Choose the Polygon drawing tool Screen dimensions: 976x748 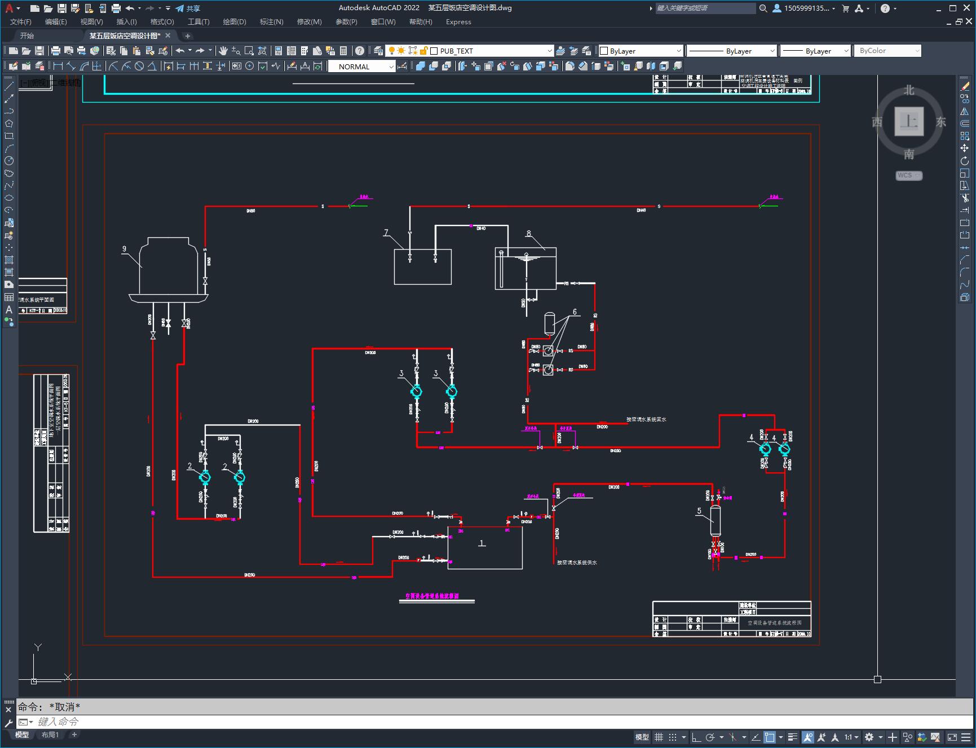[9, 123]
